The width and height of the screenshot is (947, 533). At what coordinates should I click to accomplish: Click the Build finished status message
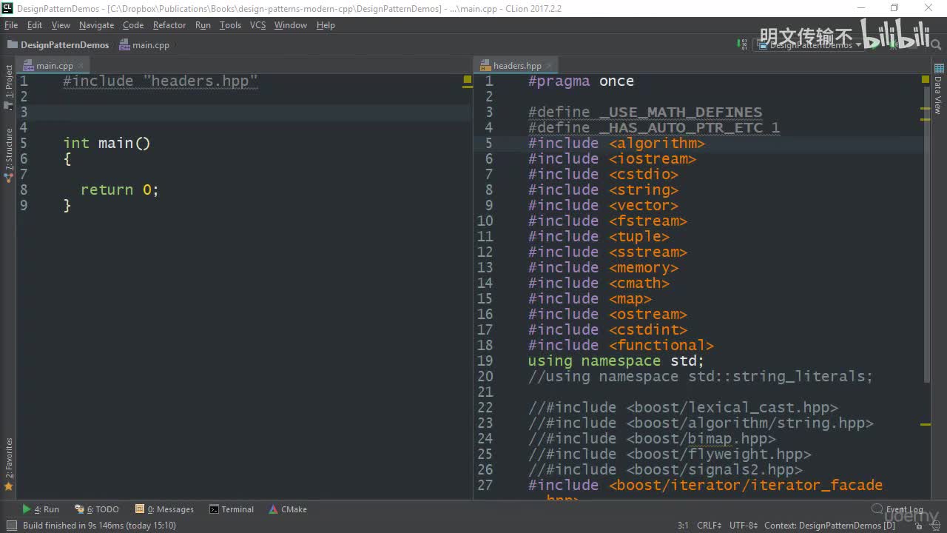(99, 526)
